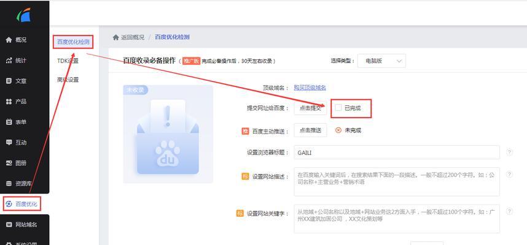Open 资源库 in sidebar
Viewport: 527px width, 245px height.
point(25,184)
